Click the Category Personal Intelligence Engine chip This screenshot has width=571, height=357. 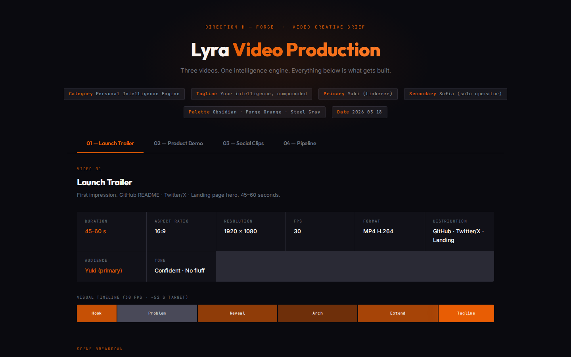point(124,94)
